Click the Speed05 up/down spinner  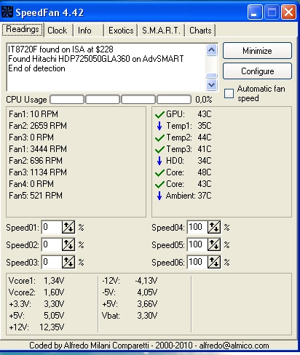[214, 244]
